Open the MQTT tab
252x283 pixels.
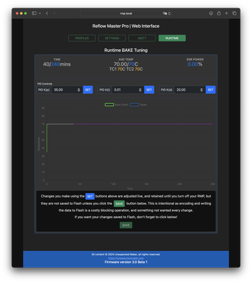(x=142, y=38)
